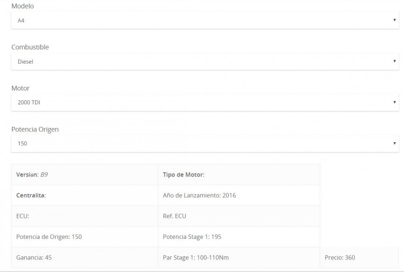Click the arrow icon of Potencia Origen select
Screen dimensions: 404x272
394,143
